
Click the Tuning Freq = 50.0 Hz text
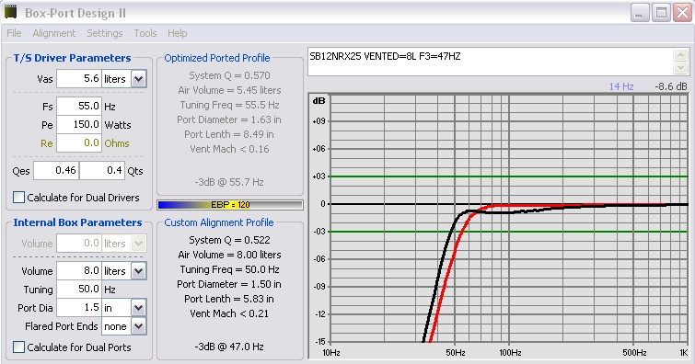tap(229, 269)
